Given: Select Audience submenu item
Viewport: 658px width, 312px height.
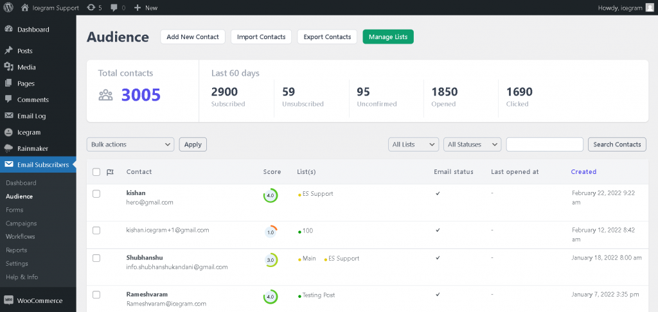Looking at the screenshot, I should point(19,196).
